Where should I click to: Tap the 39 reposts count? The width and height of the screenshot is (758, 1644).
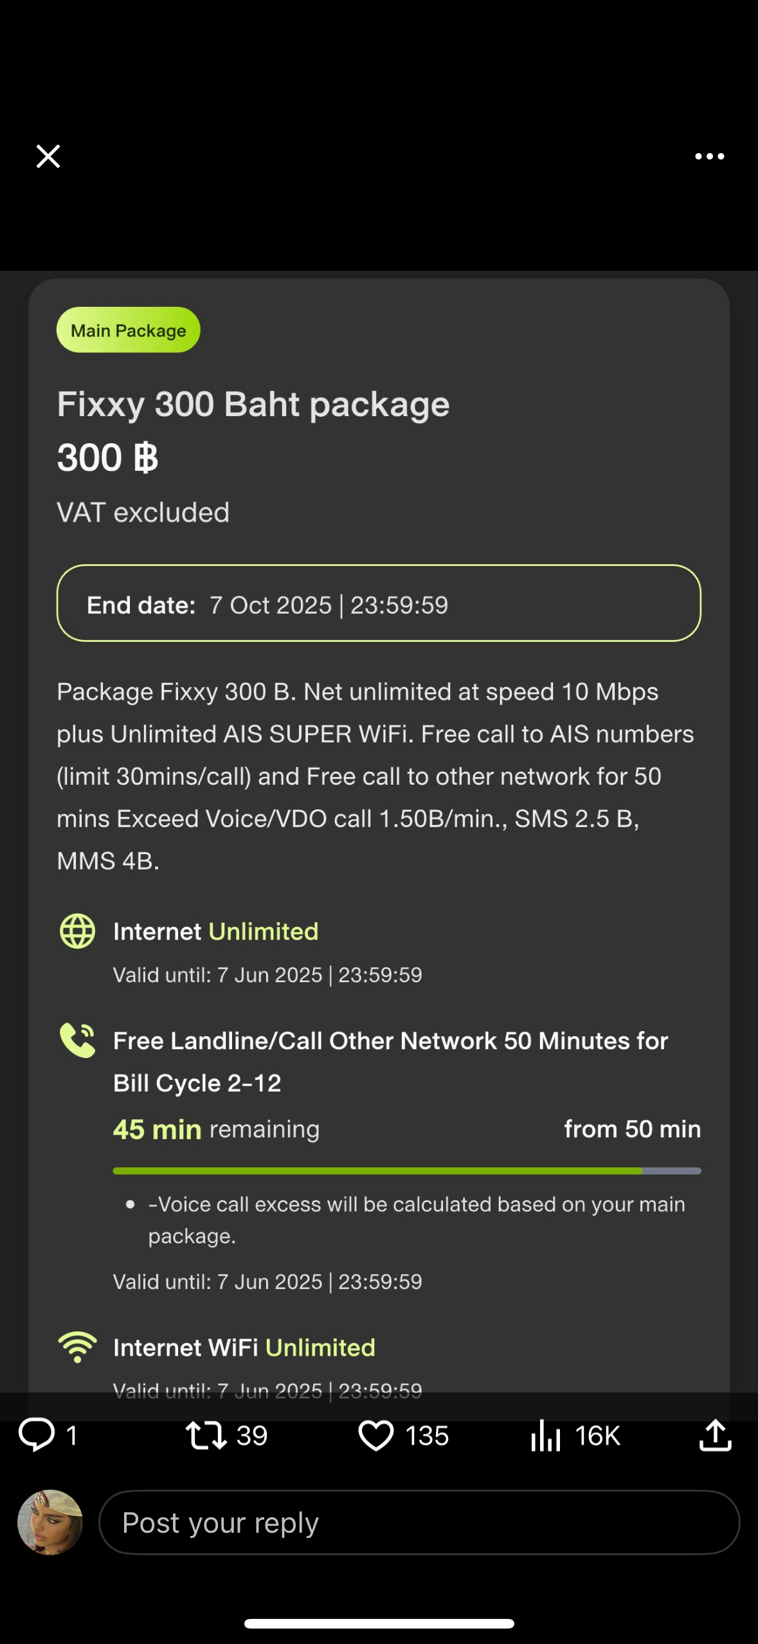(x=252, y=1436)
